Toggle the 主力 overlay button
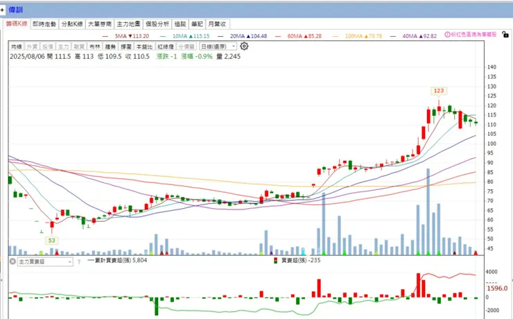The height and width of the screenshot is (319, 513). pyautogui.click(x=64, y=46)
